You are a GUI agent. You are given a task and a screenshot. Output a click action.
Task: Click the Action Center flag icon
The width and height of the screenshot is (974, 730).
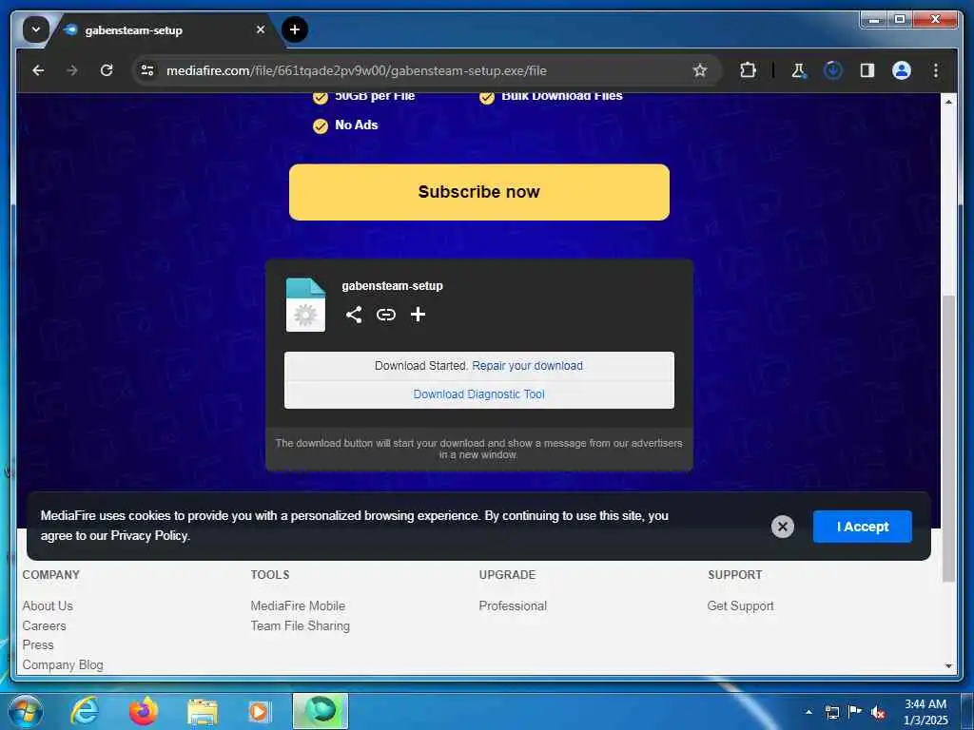tap(855, 711)
